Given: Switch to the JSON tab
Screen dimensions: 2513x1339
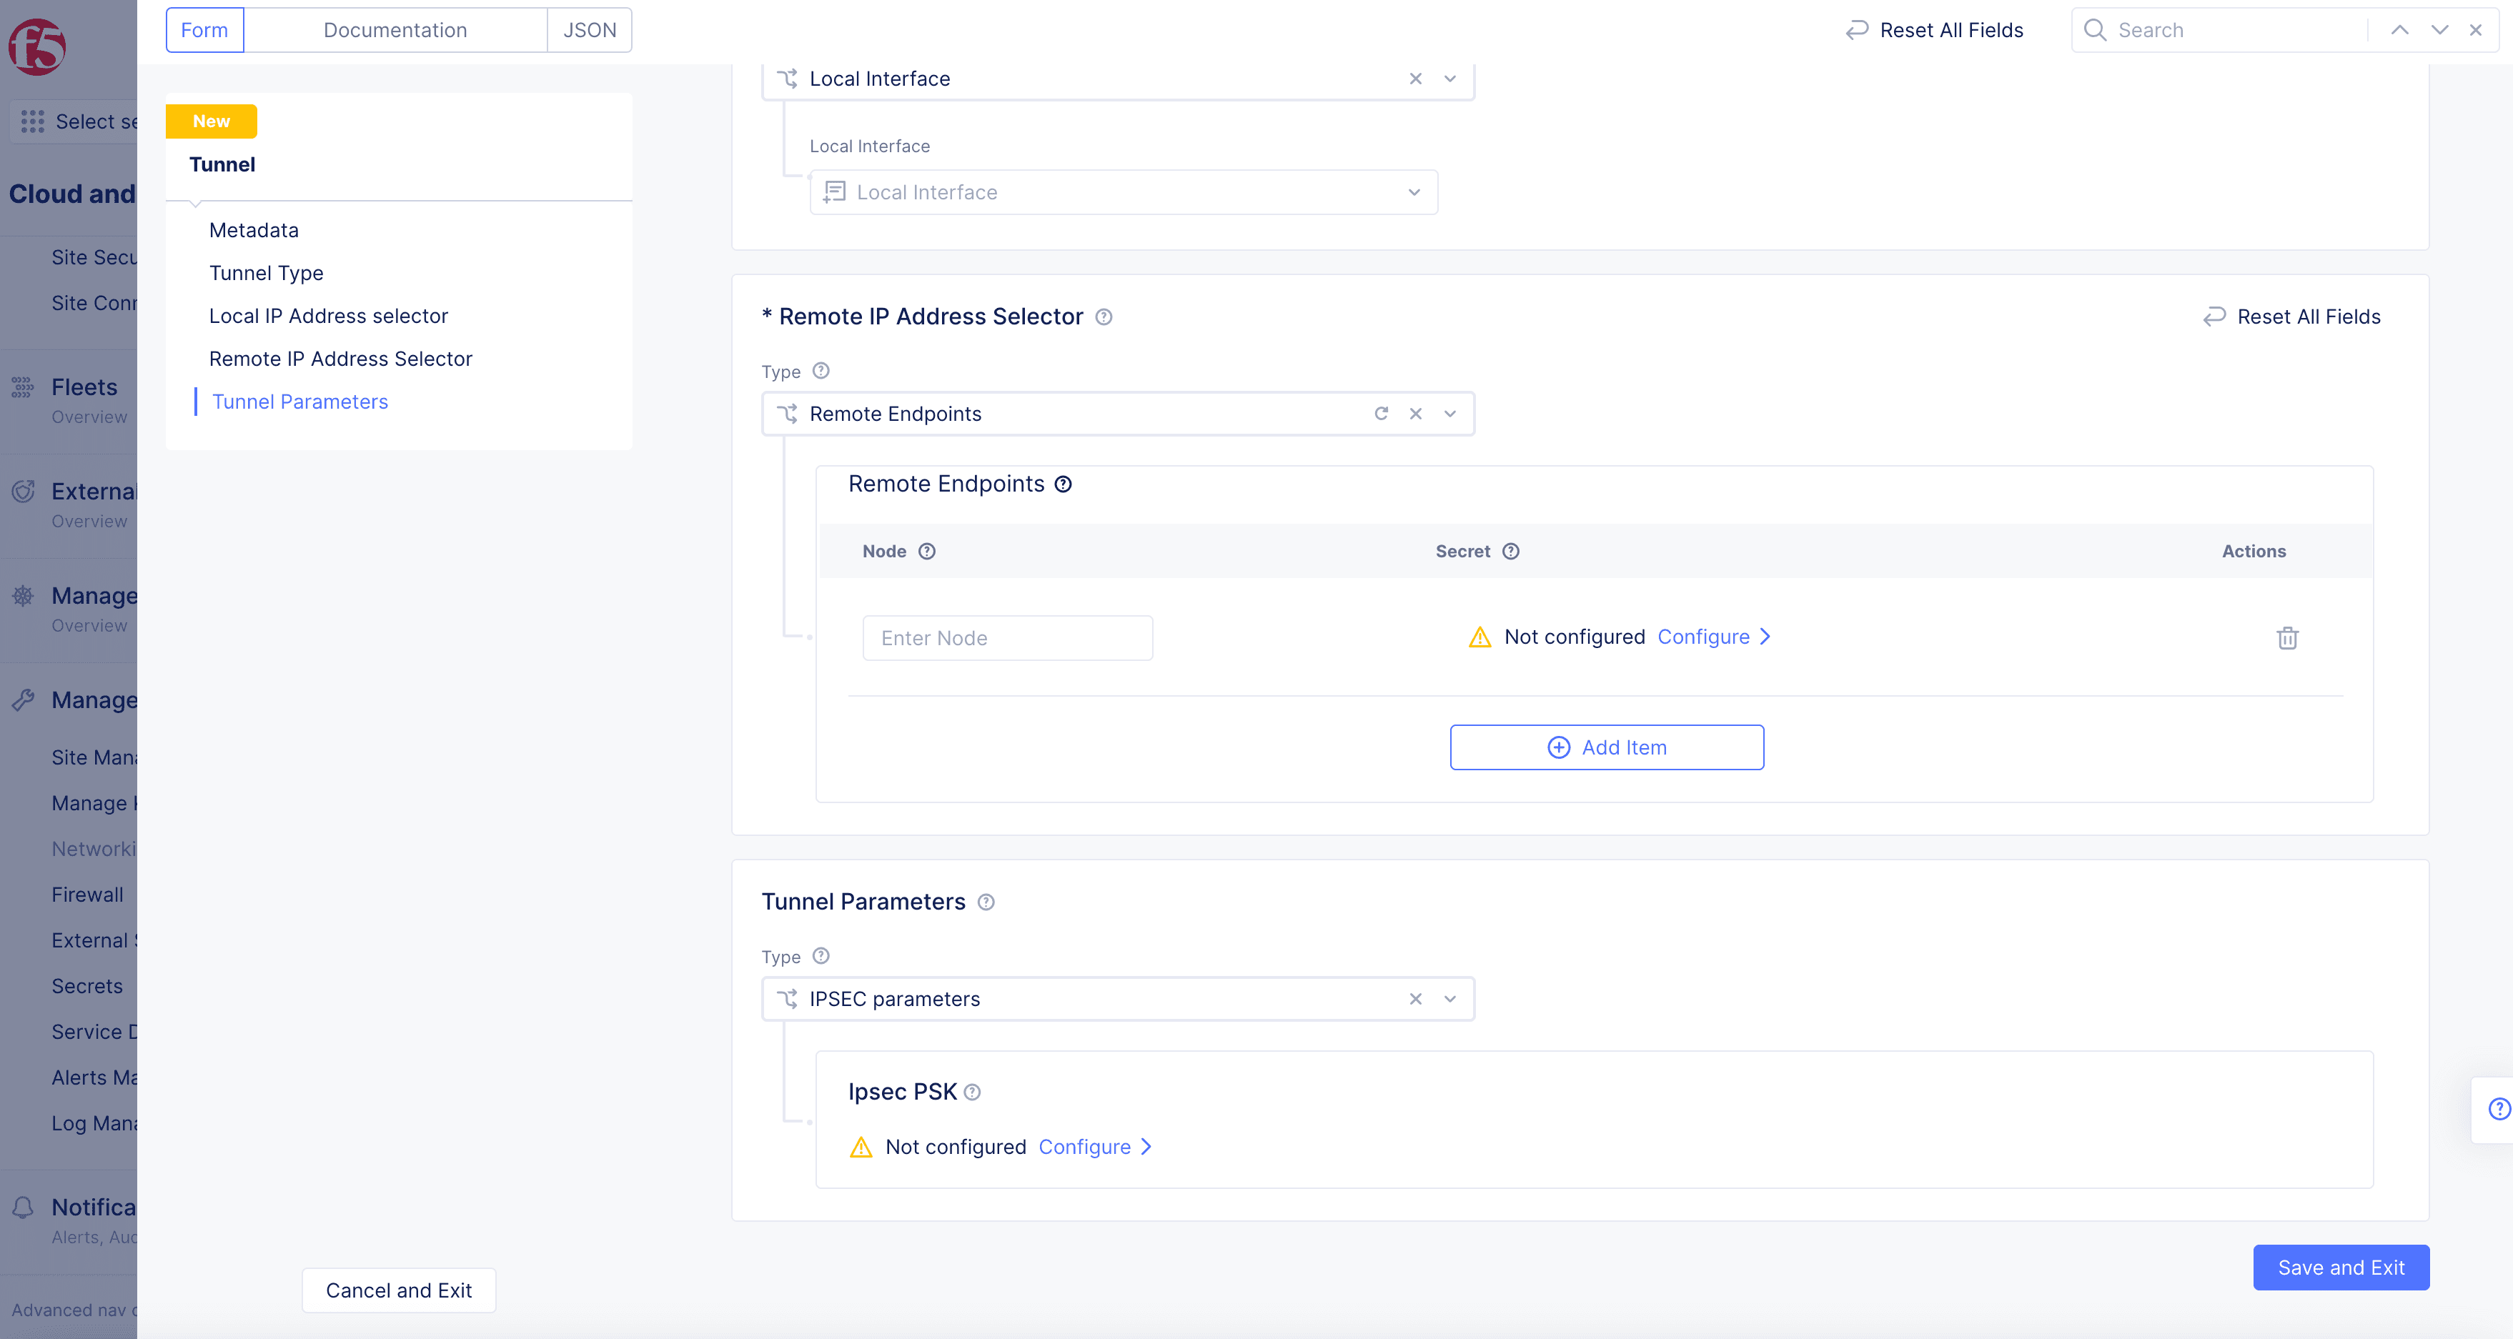Looking at the screenshot, I should coord(589,30).
